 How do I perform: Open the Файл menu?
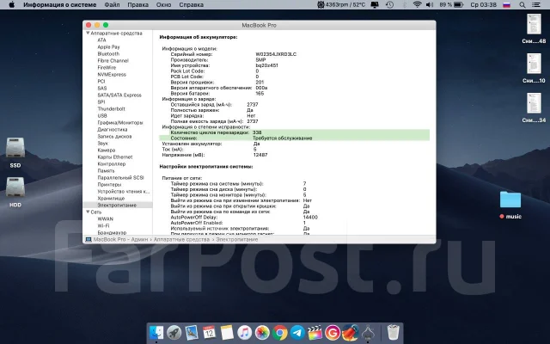tap(112, 4)
